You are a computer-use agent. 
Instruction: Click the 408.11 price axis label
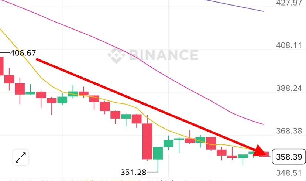point(289,45)
